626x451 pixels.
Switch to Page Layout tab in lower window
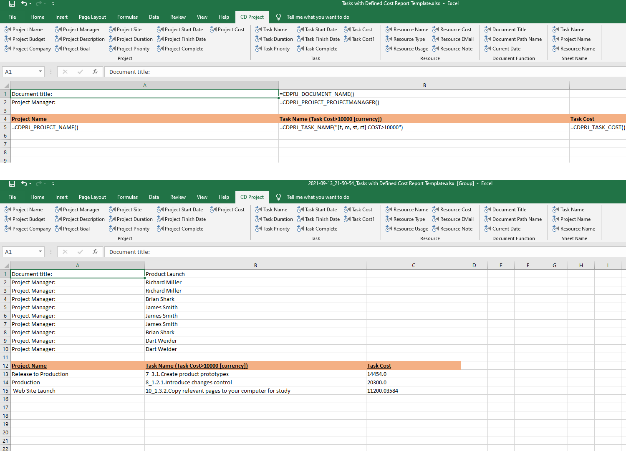pyautogui.click(x=92, y=197)
